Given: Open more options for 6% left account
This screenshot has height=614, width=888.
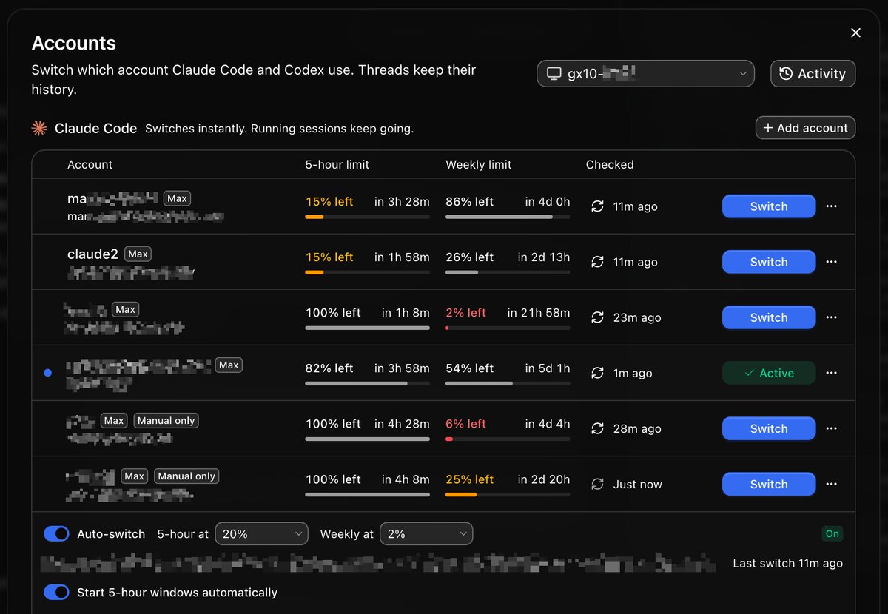Looking at the screenshot, I should tap(831, 428).
